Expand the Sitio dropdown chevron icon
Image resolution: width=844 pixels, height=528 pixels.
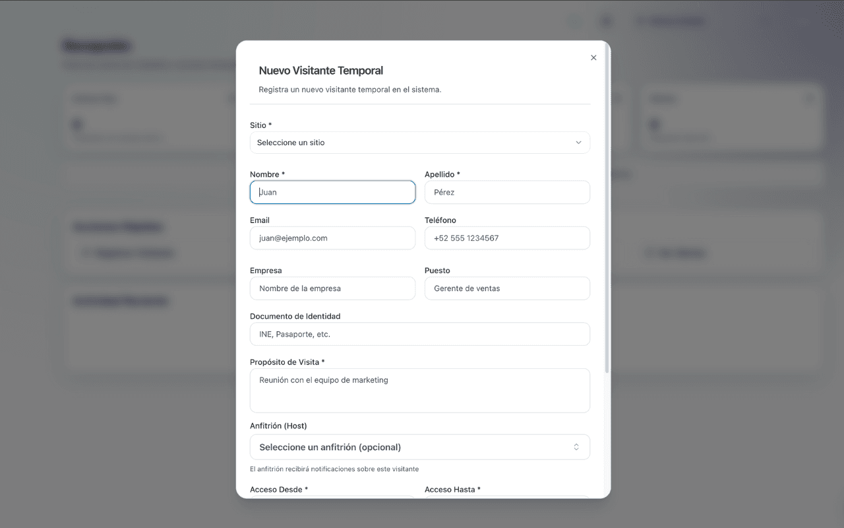pos(578,143)
